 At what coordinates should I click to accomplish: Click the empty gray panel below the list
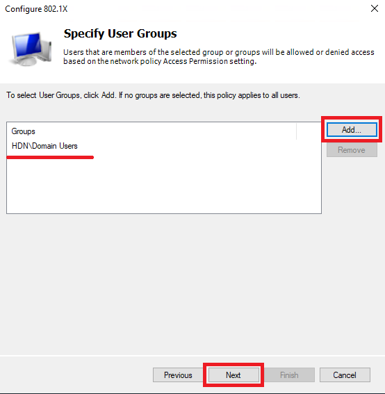pos(192,284)
